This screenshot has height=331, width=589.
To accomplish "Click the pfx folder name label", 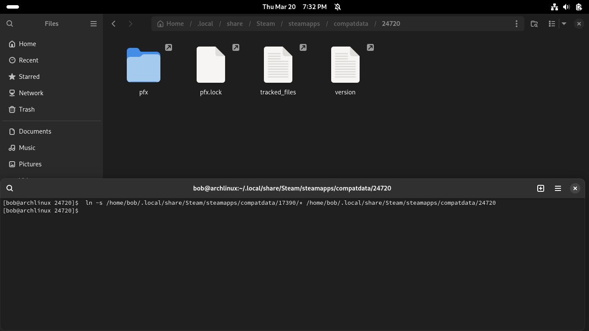I will (144, 92).
